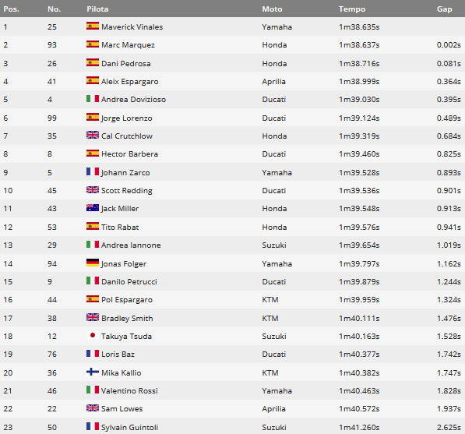
Task: Click German flag beside Jonas Folger
Action: coord(93,263)
